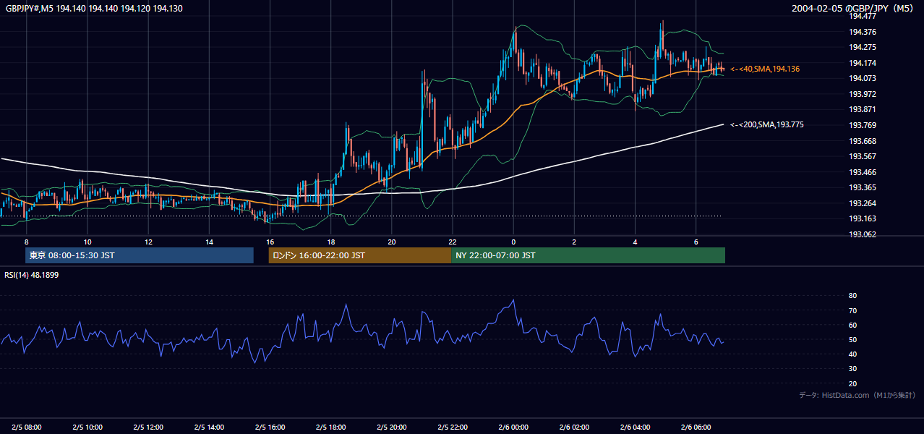Click hour label 10 under price chart
924x434 pixels.
(x=87, y=242)
